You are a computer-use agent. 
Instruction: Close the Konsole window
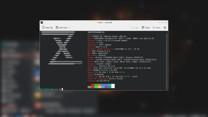(166, 22)
